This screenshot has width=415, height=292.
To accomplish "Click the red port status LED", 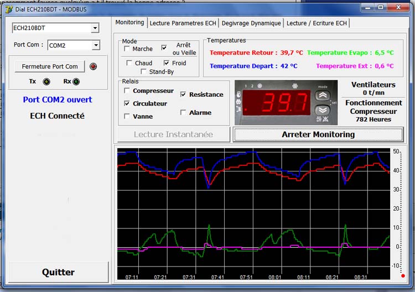I will pyautogui.click(x=93, y=67).
